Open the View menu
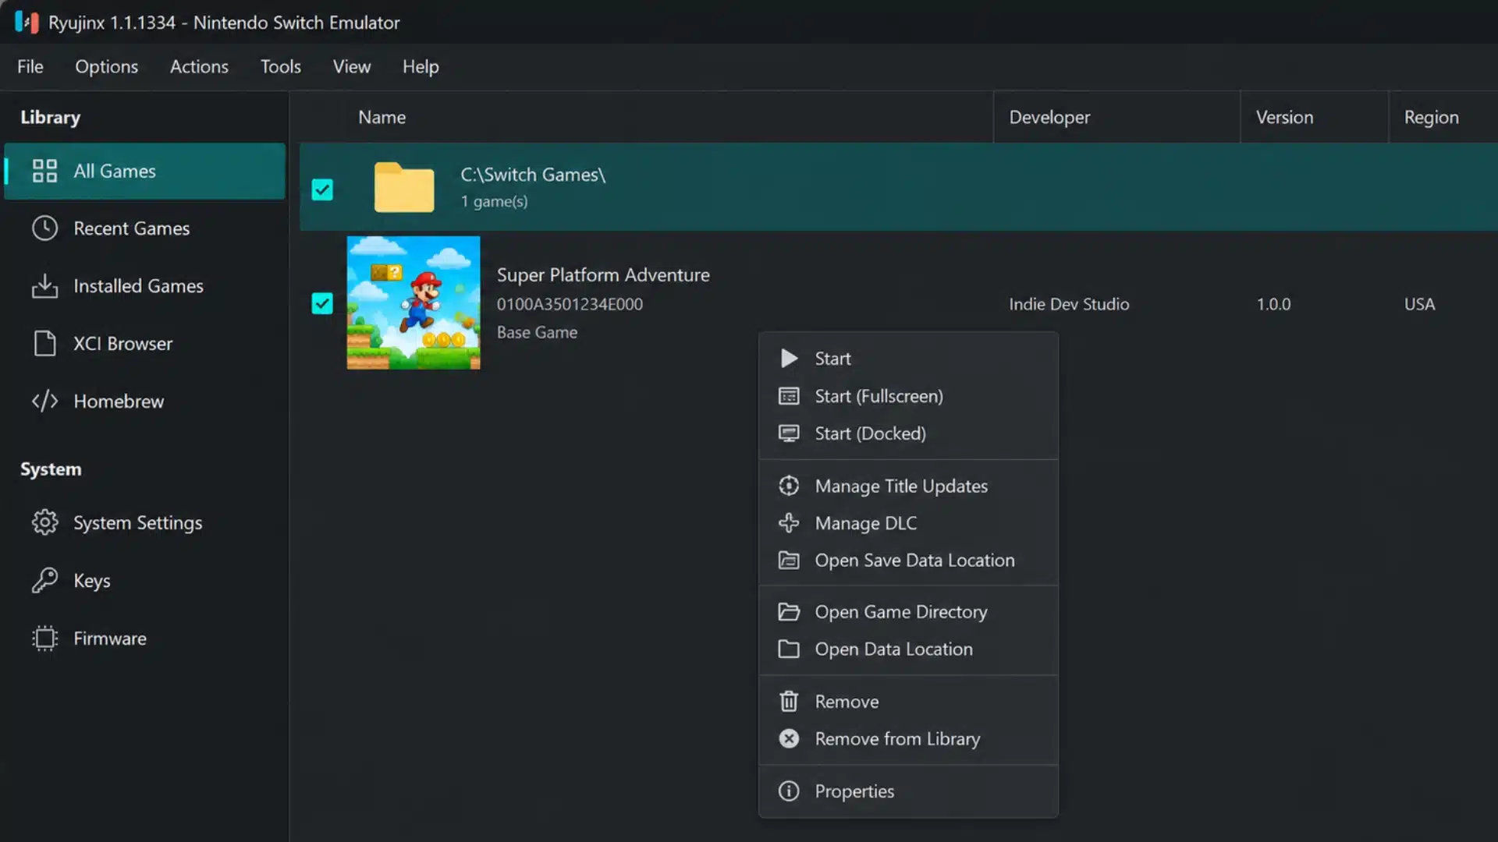 pos(352,67)
